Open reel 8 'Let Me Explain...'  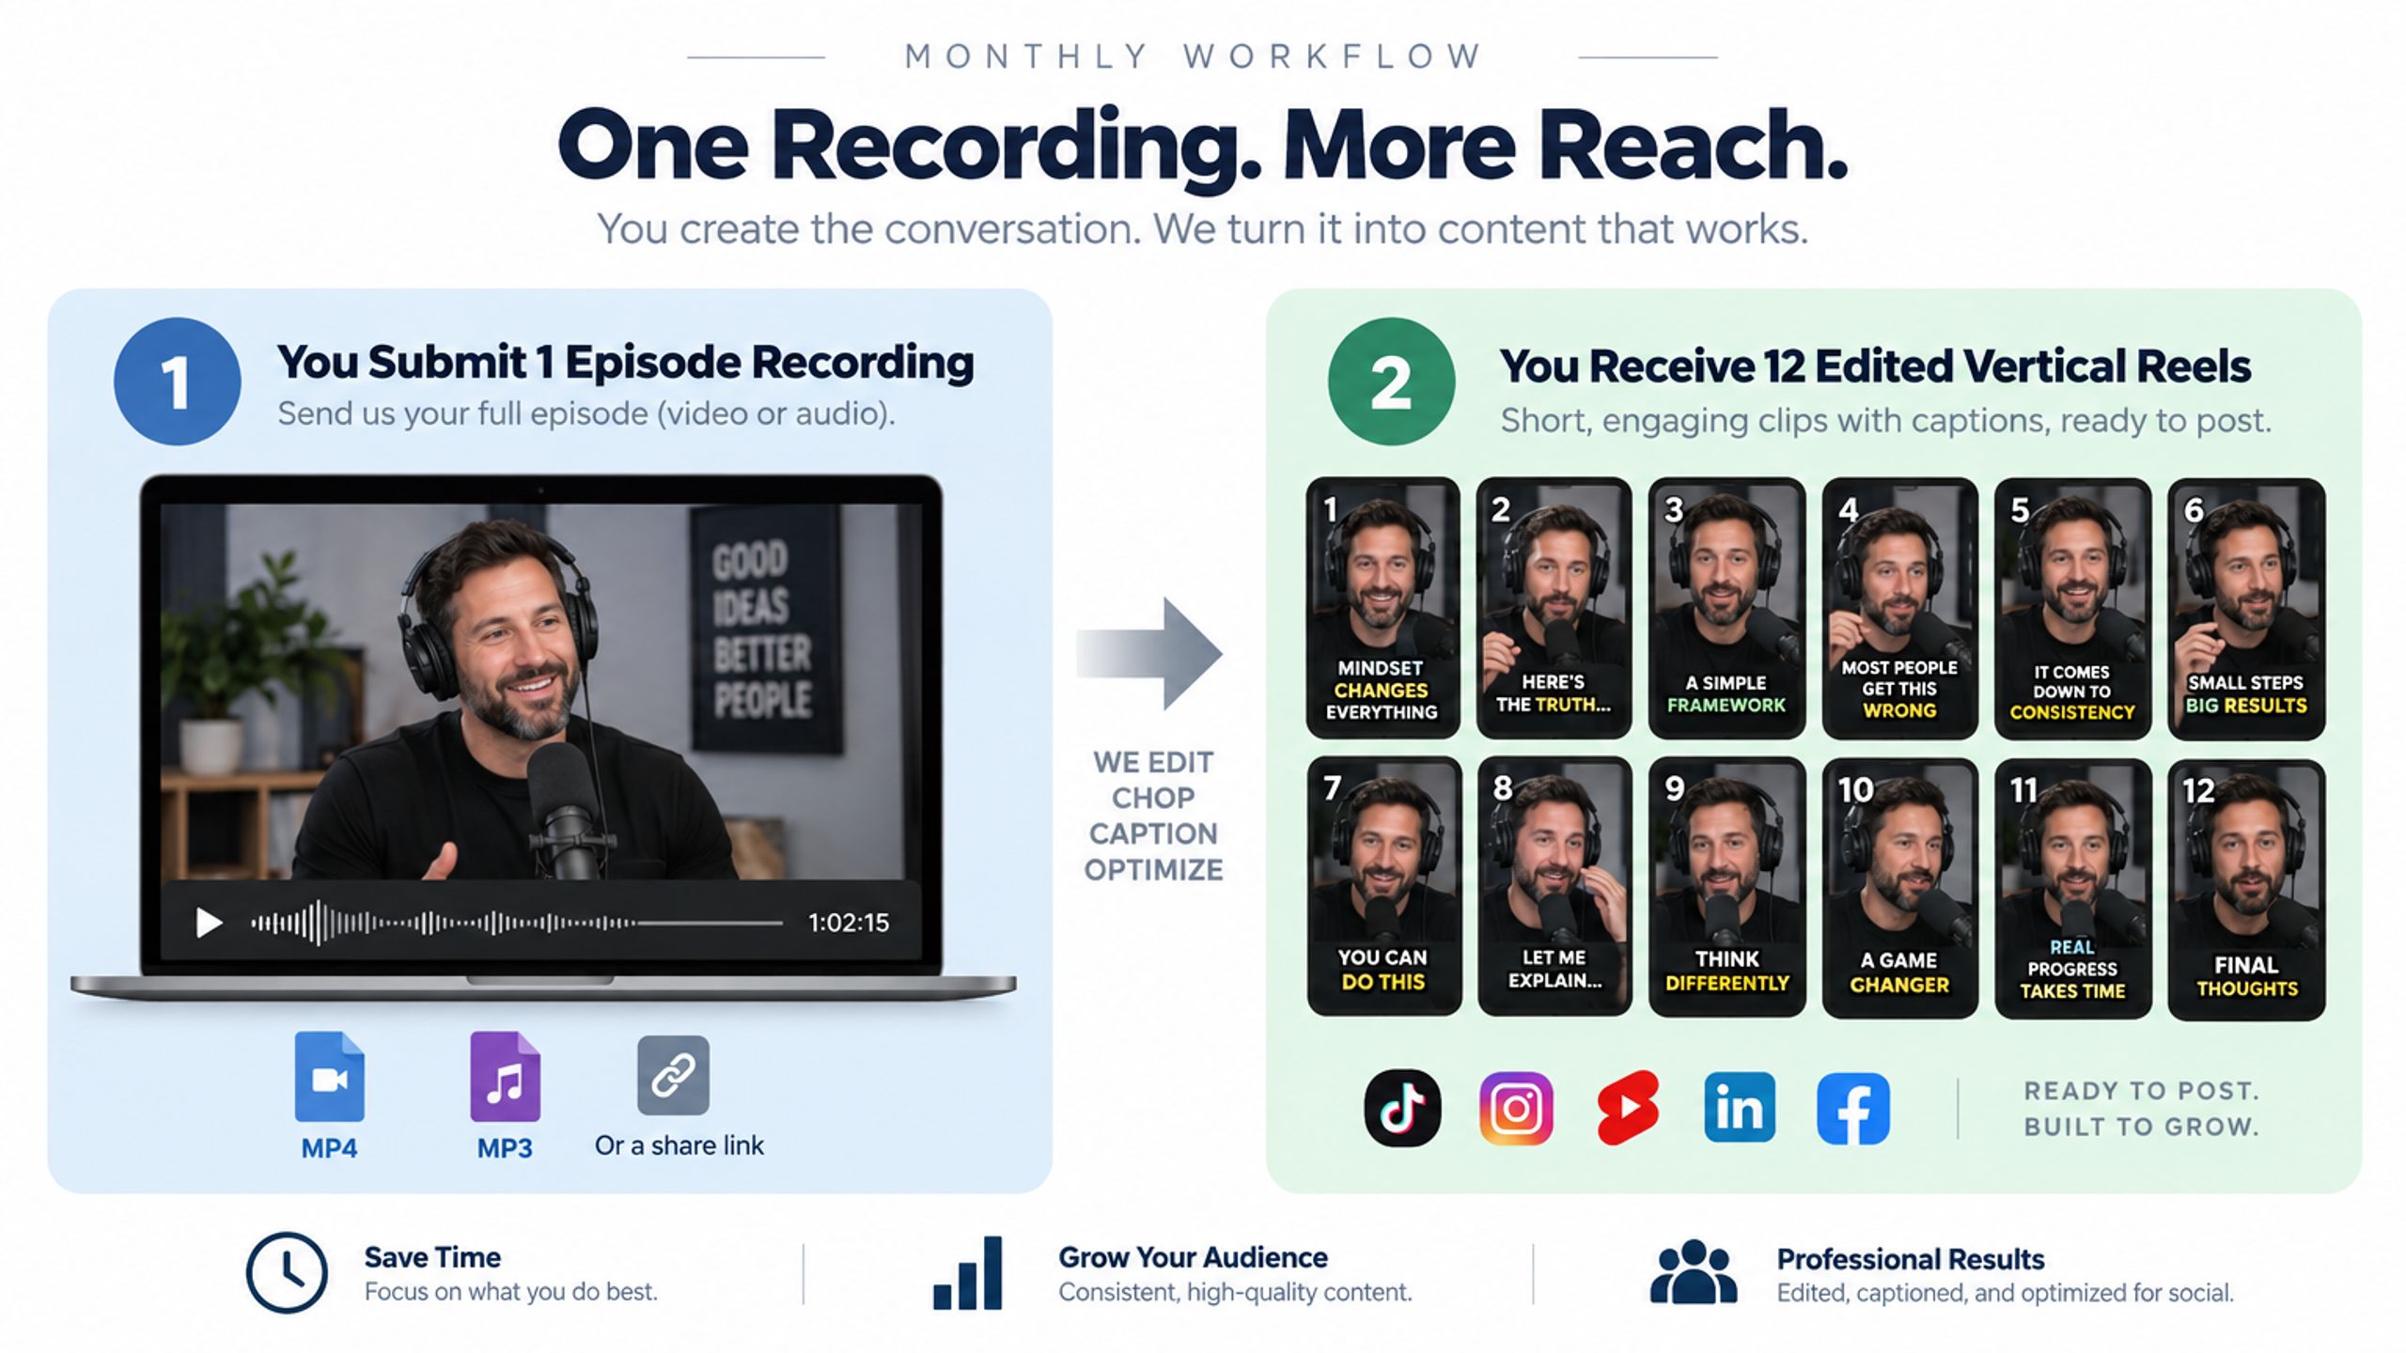1555,887
